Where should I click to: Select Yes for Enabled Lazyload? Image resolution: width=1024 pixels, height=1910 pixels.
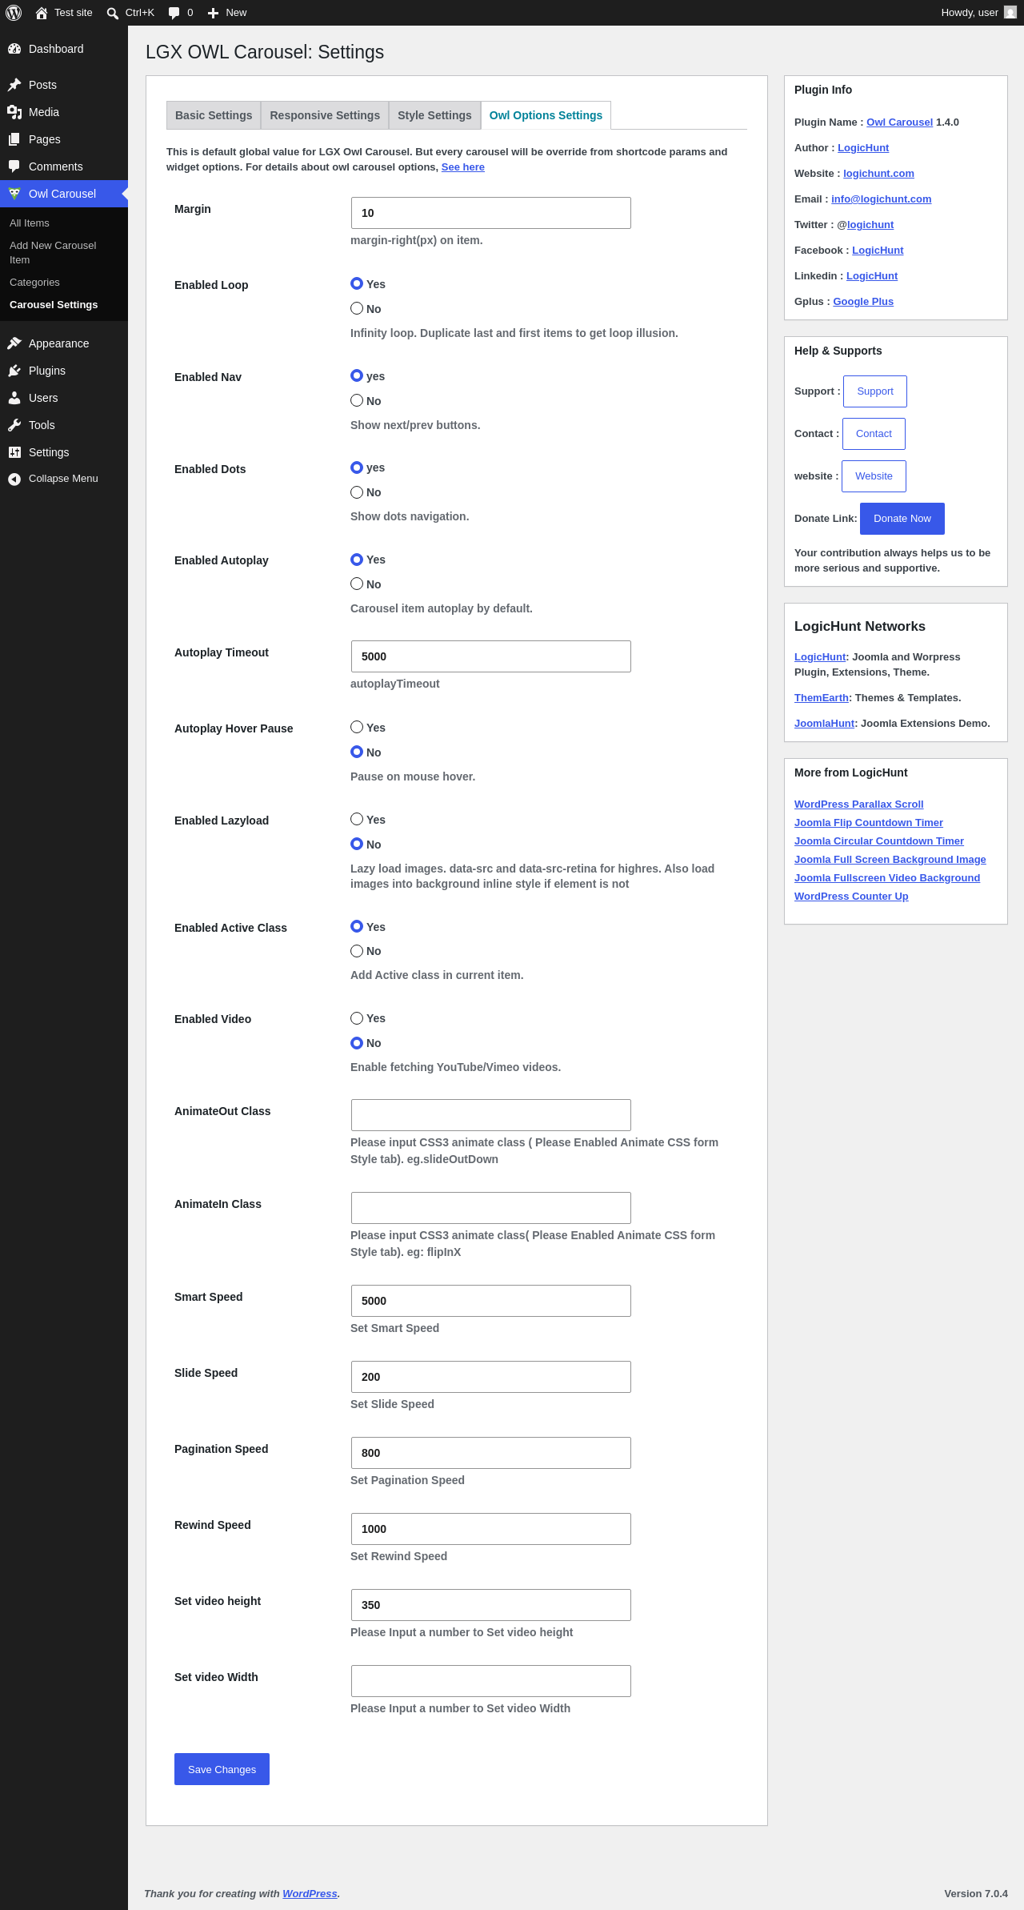[357, 819]
